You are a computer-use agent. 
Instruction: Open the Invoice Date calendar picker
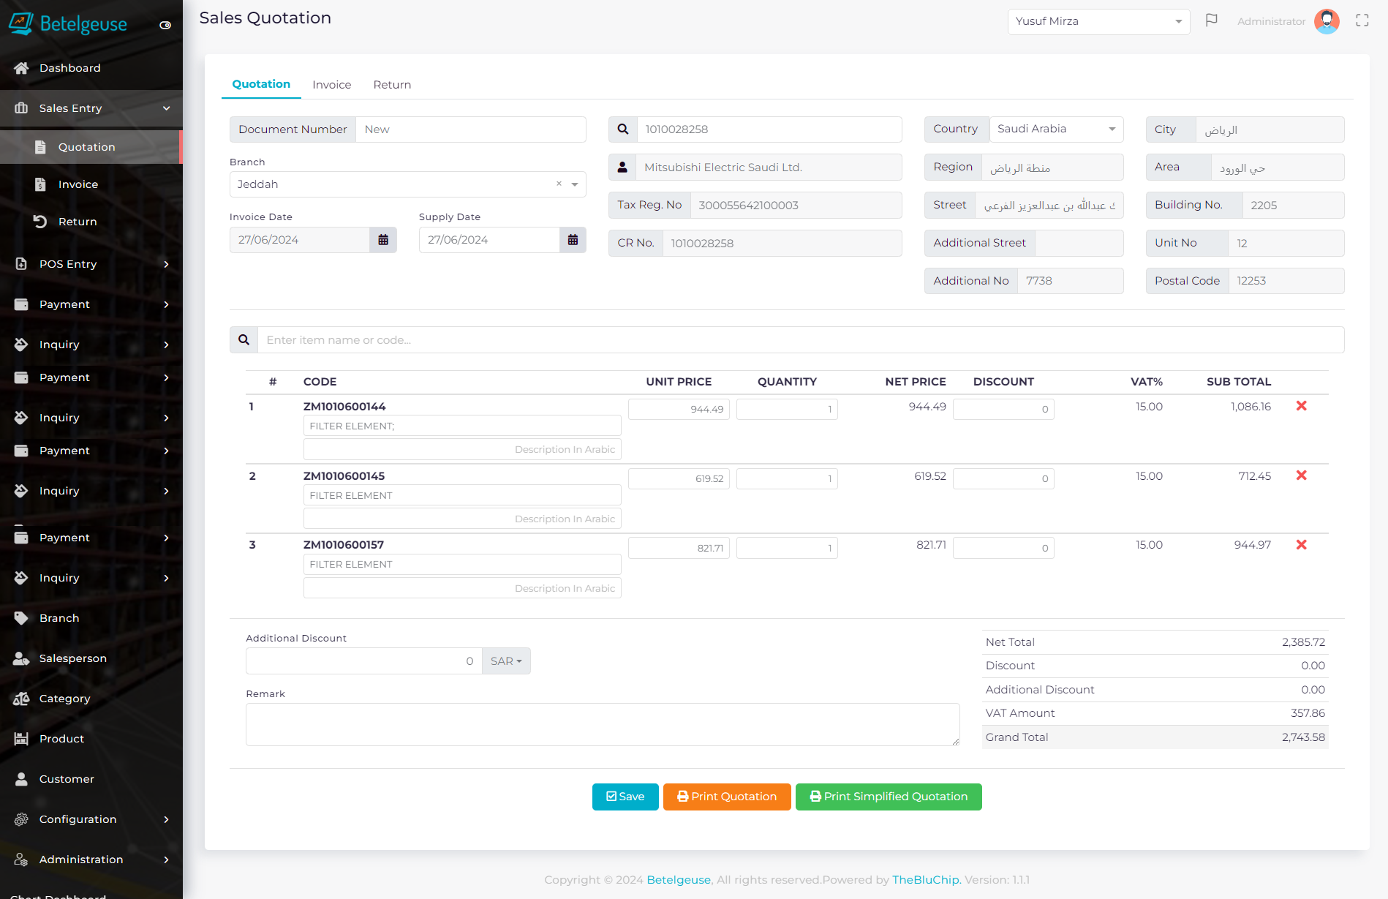(x=382, y=240)
